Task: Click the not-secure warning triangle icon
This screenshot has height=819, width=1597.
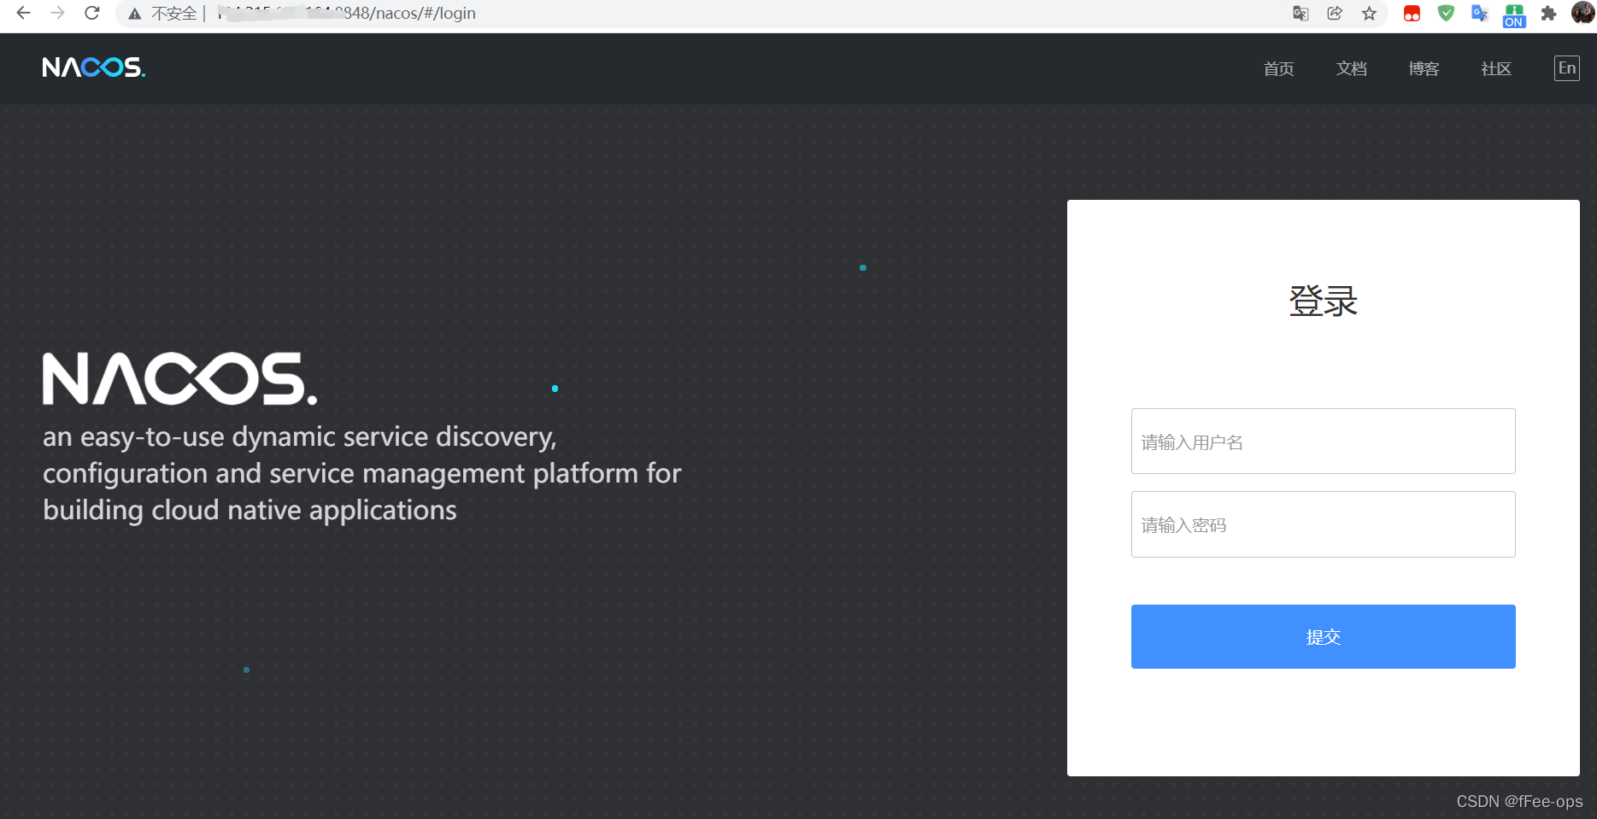Action: tap(134, 14)
